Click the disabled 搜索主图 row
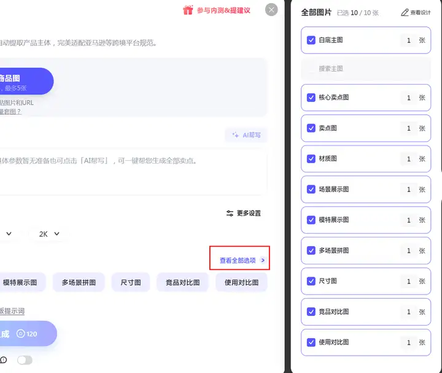Image resolution: width=442 pixels, height=373 pixels. pyautogui.click(x=366, y=69)
